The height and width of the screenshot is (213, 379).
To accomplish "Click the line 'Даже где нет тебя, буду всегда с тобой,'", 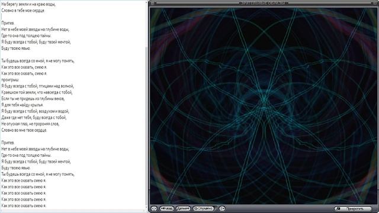I will pyautogui.click(x=34, y=117).
